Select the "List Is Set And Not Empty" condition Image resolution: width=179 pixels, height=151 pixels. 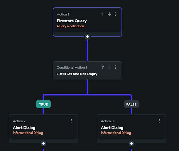point(77,74)
